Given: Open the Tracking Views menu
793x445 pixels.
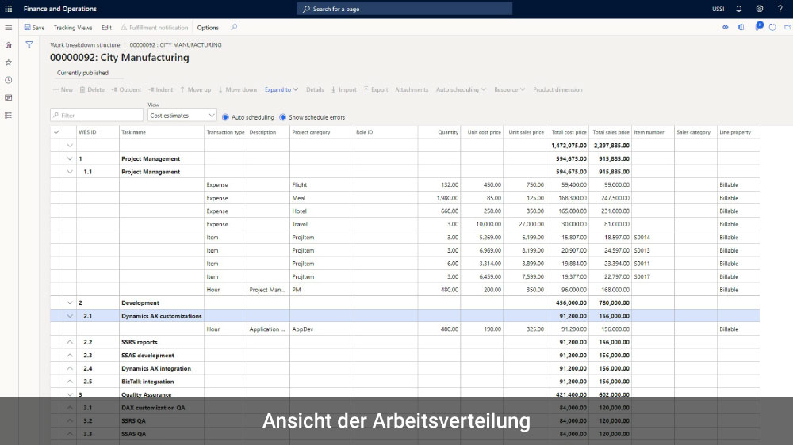Looking at the screenshot, I should 73,28.
